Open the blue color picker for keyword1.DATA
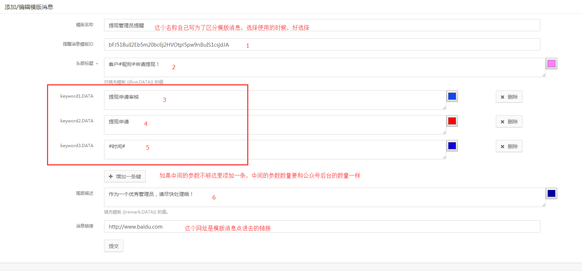Viewport: 582px width, 277px height. tap(452, 96)
